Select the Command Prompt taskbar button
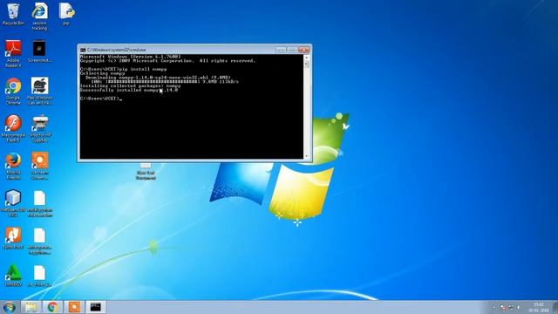Image resolution: width=558 pixels, height=314 pixels. pos(95,307)
